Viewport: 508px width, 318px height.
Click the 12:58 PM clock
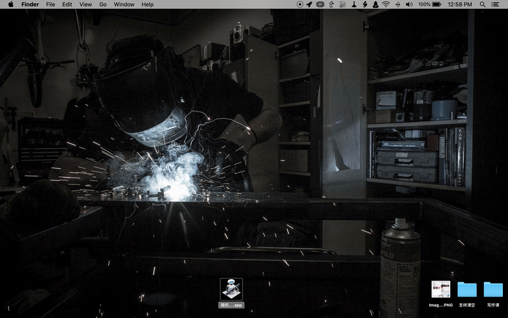pos(460,4)
